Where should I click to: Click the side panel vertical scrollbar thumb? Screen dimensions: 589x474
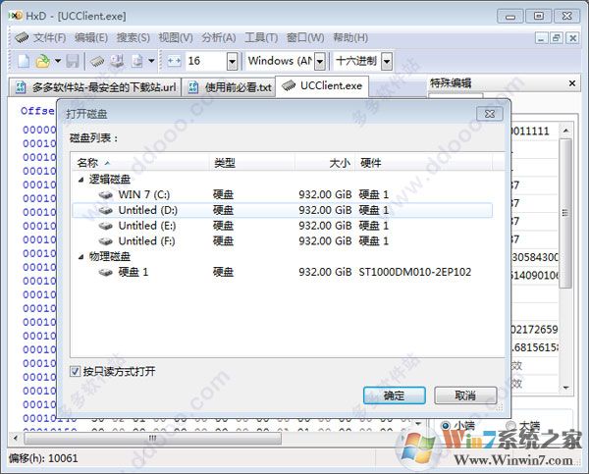pyautogui.click(x=565, y=213)
